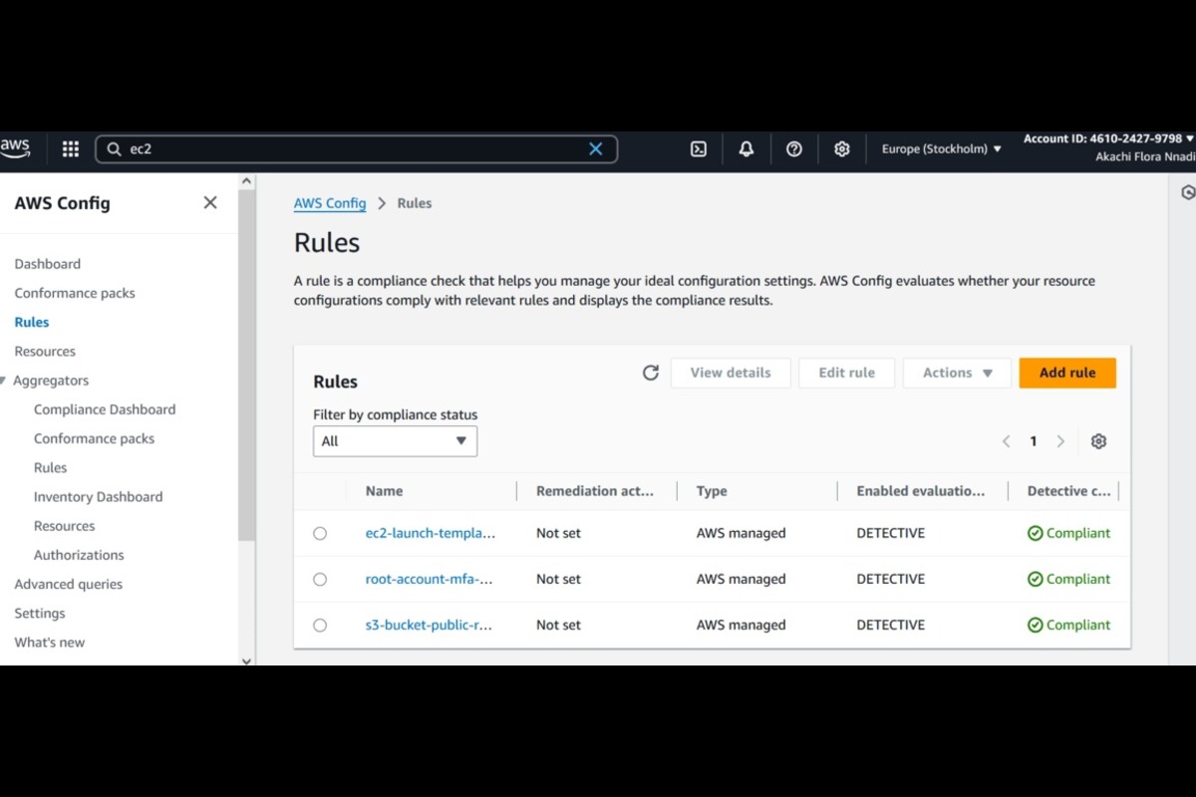1196x797 pixels.
Task: Click the Enabled evaluatio... column header
Action: pos(921,491)
